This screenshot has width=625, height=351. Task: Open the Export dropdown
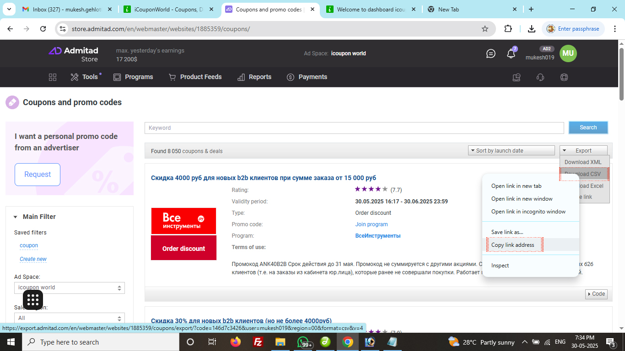[x=583, y=150]
